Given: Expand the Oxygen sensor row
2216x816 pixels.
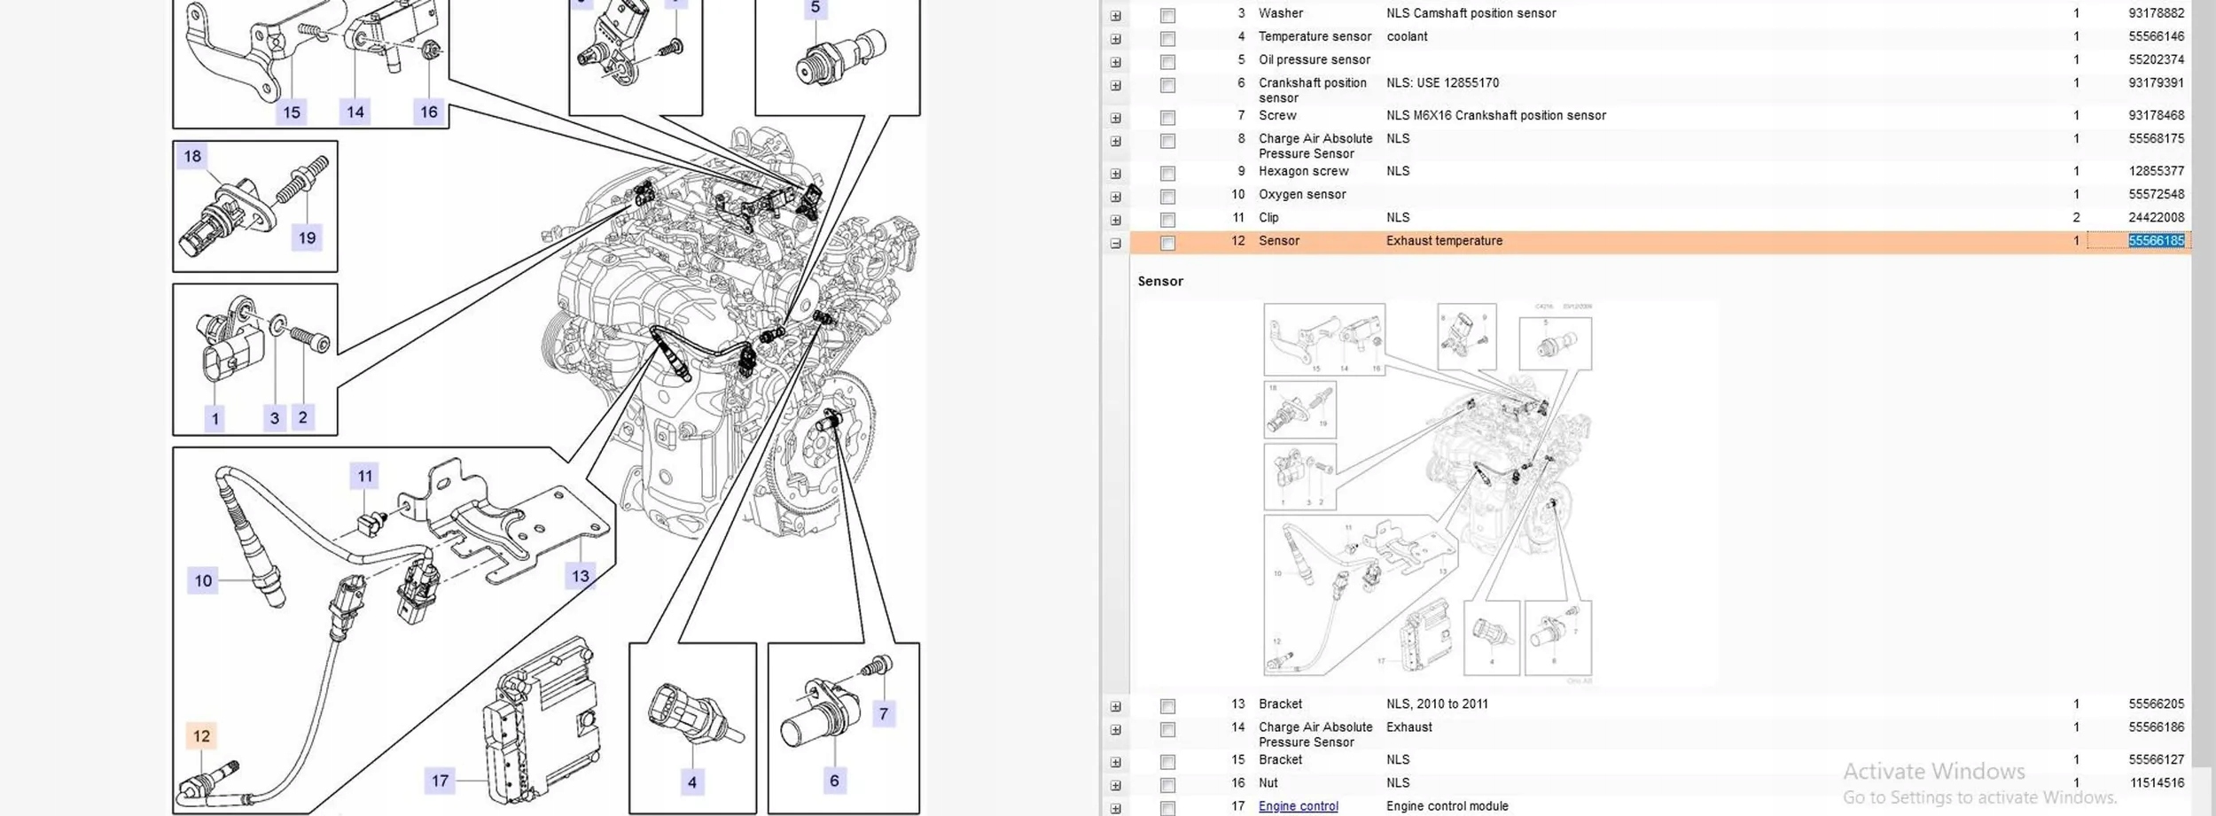Looking at the screenshot, I should click(1115, 197).
